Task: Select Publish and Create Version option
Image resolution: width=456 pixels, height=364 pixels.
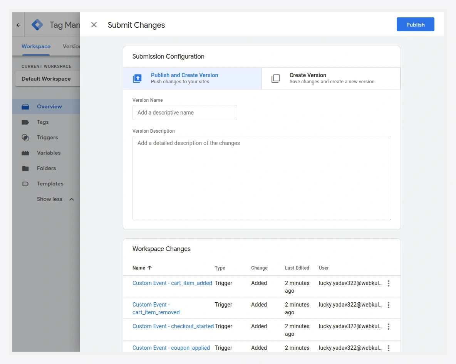Action: pos(192,78)
